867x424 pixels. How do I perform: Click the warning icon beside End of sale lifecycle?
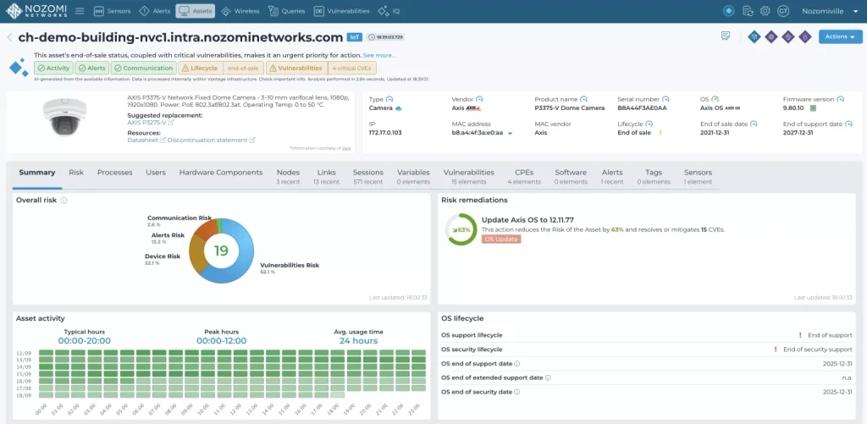pyautogui.click(x=660, y=133)
